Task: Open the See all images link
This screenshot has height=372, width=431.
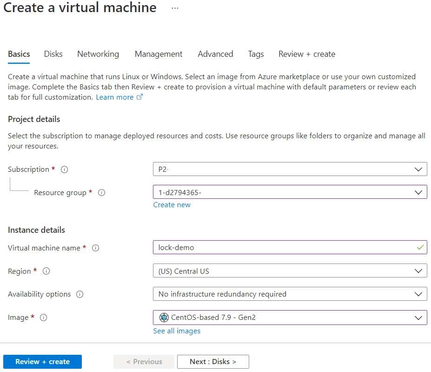Action: click(177, 331)
